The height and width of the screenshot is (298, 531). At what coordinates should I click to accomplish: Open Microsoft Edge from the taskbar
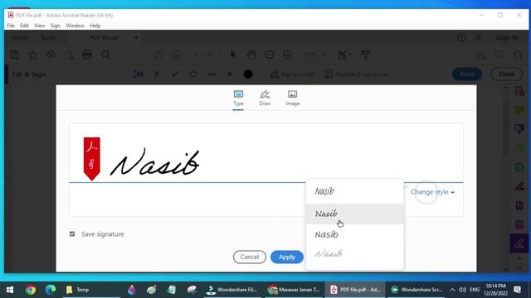click(x=51, y=290)
